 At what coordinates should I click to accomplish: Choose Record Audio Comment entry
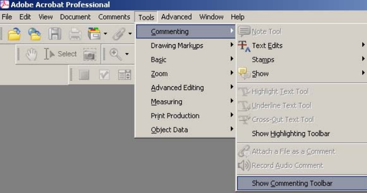[x=302, y=165]
